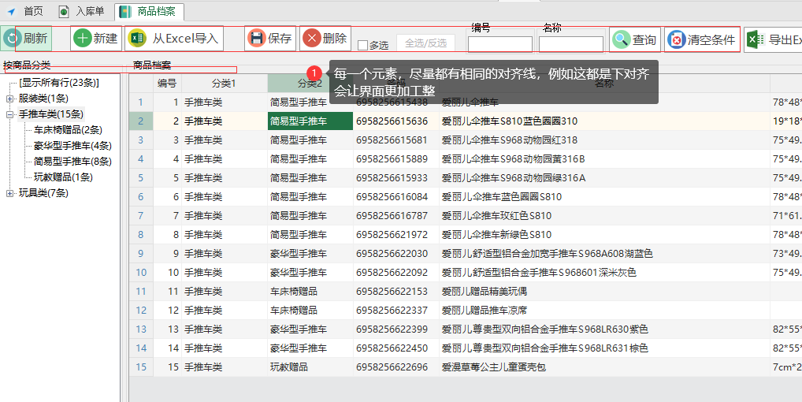Select 简易型手推车(8条) in category tree

pos(72,162)
